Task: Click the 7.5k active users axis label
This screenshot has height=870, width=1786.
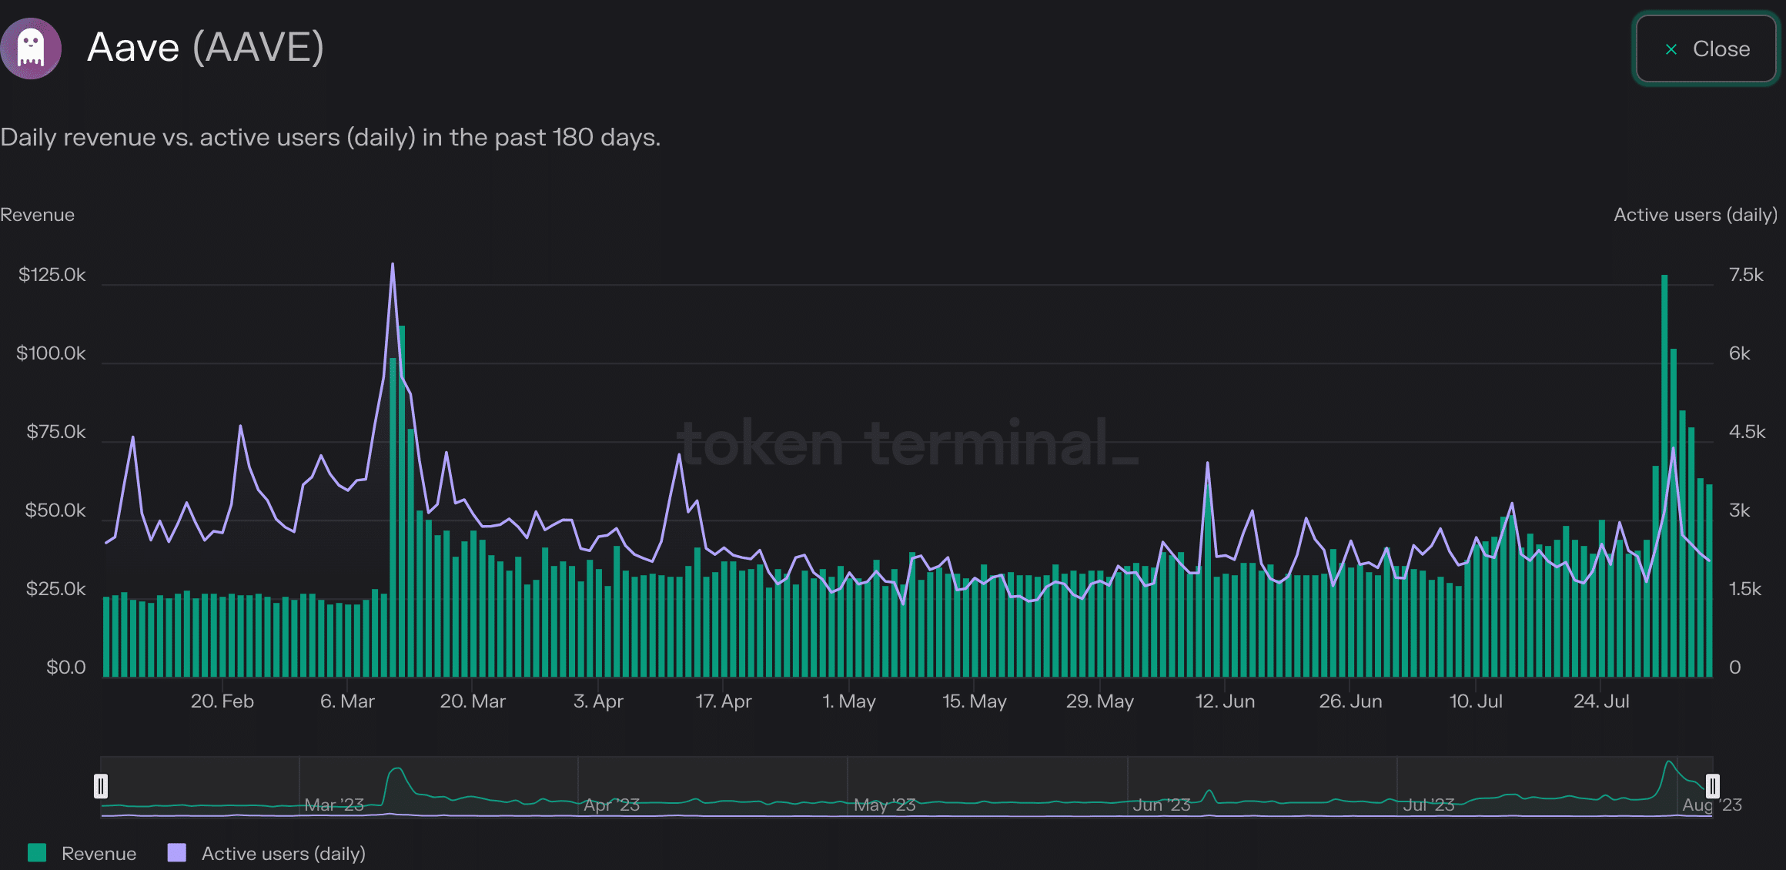Action: click(x=1745, y=275)
